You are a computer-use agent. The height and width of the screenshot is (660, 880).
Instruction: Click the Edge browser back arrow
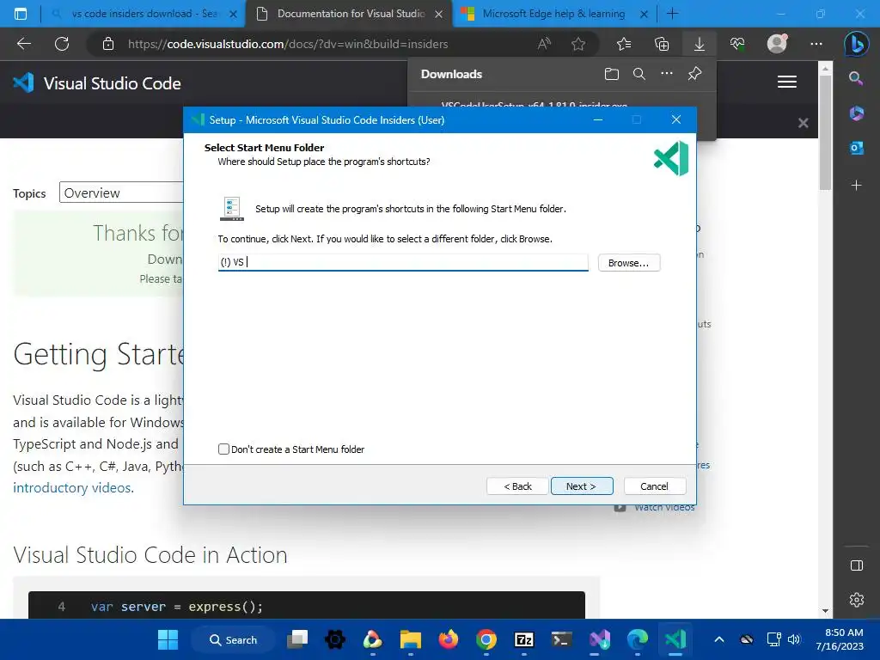pos(24,44)
